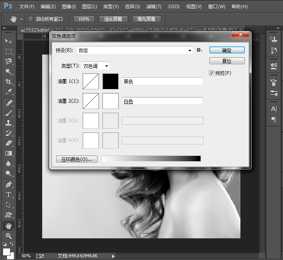Viewport: 283px width, 260px height.
Task: Expand the Hand tool preset picker
Action: [x=21, y=19]
